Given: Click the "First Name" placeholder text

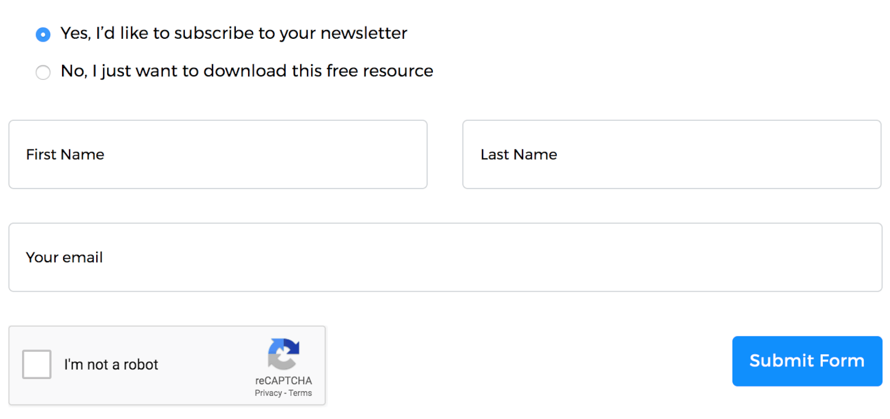Looking at the screenshot, I should pyautogui.click(x=65, y=155).
